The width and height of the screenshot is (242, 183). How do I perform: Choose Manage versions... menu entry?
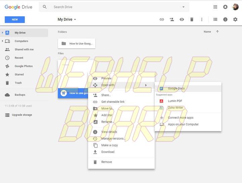(x=121, y=139)
